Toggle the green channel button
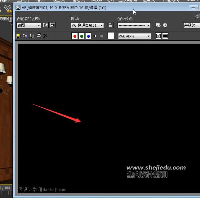 point(82,36)
